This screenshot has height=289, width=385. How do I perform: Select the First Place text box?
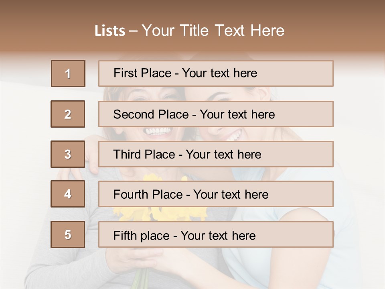coord(216,73)
